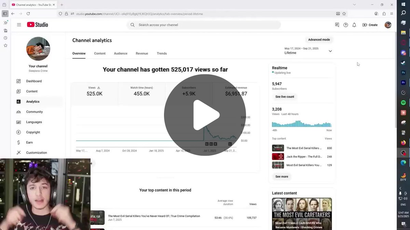Screen dimensions: 410x230
Task: Go back with the browser arrow
Action: pos(13,14)
